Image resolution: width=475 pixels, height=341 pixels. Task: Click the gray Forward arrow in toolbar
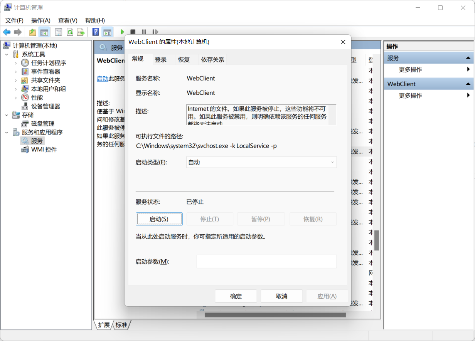17,32
